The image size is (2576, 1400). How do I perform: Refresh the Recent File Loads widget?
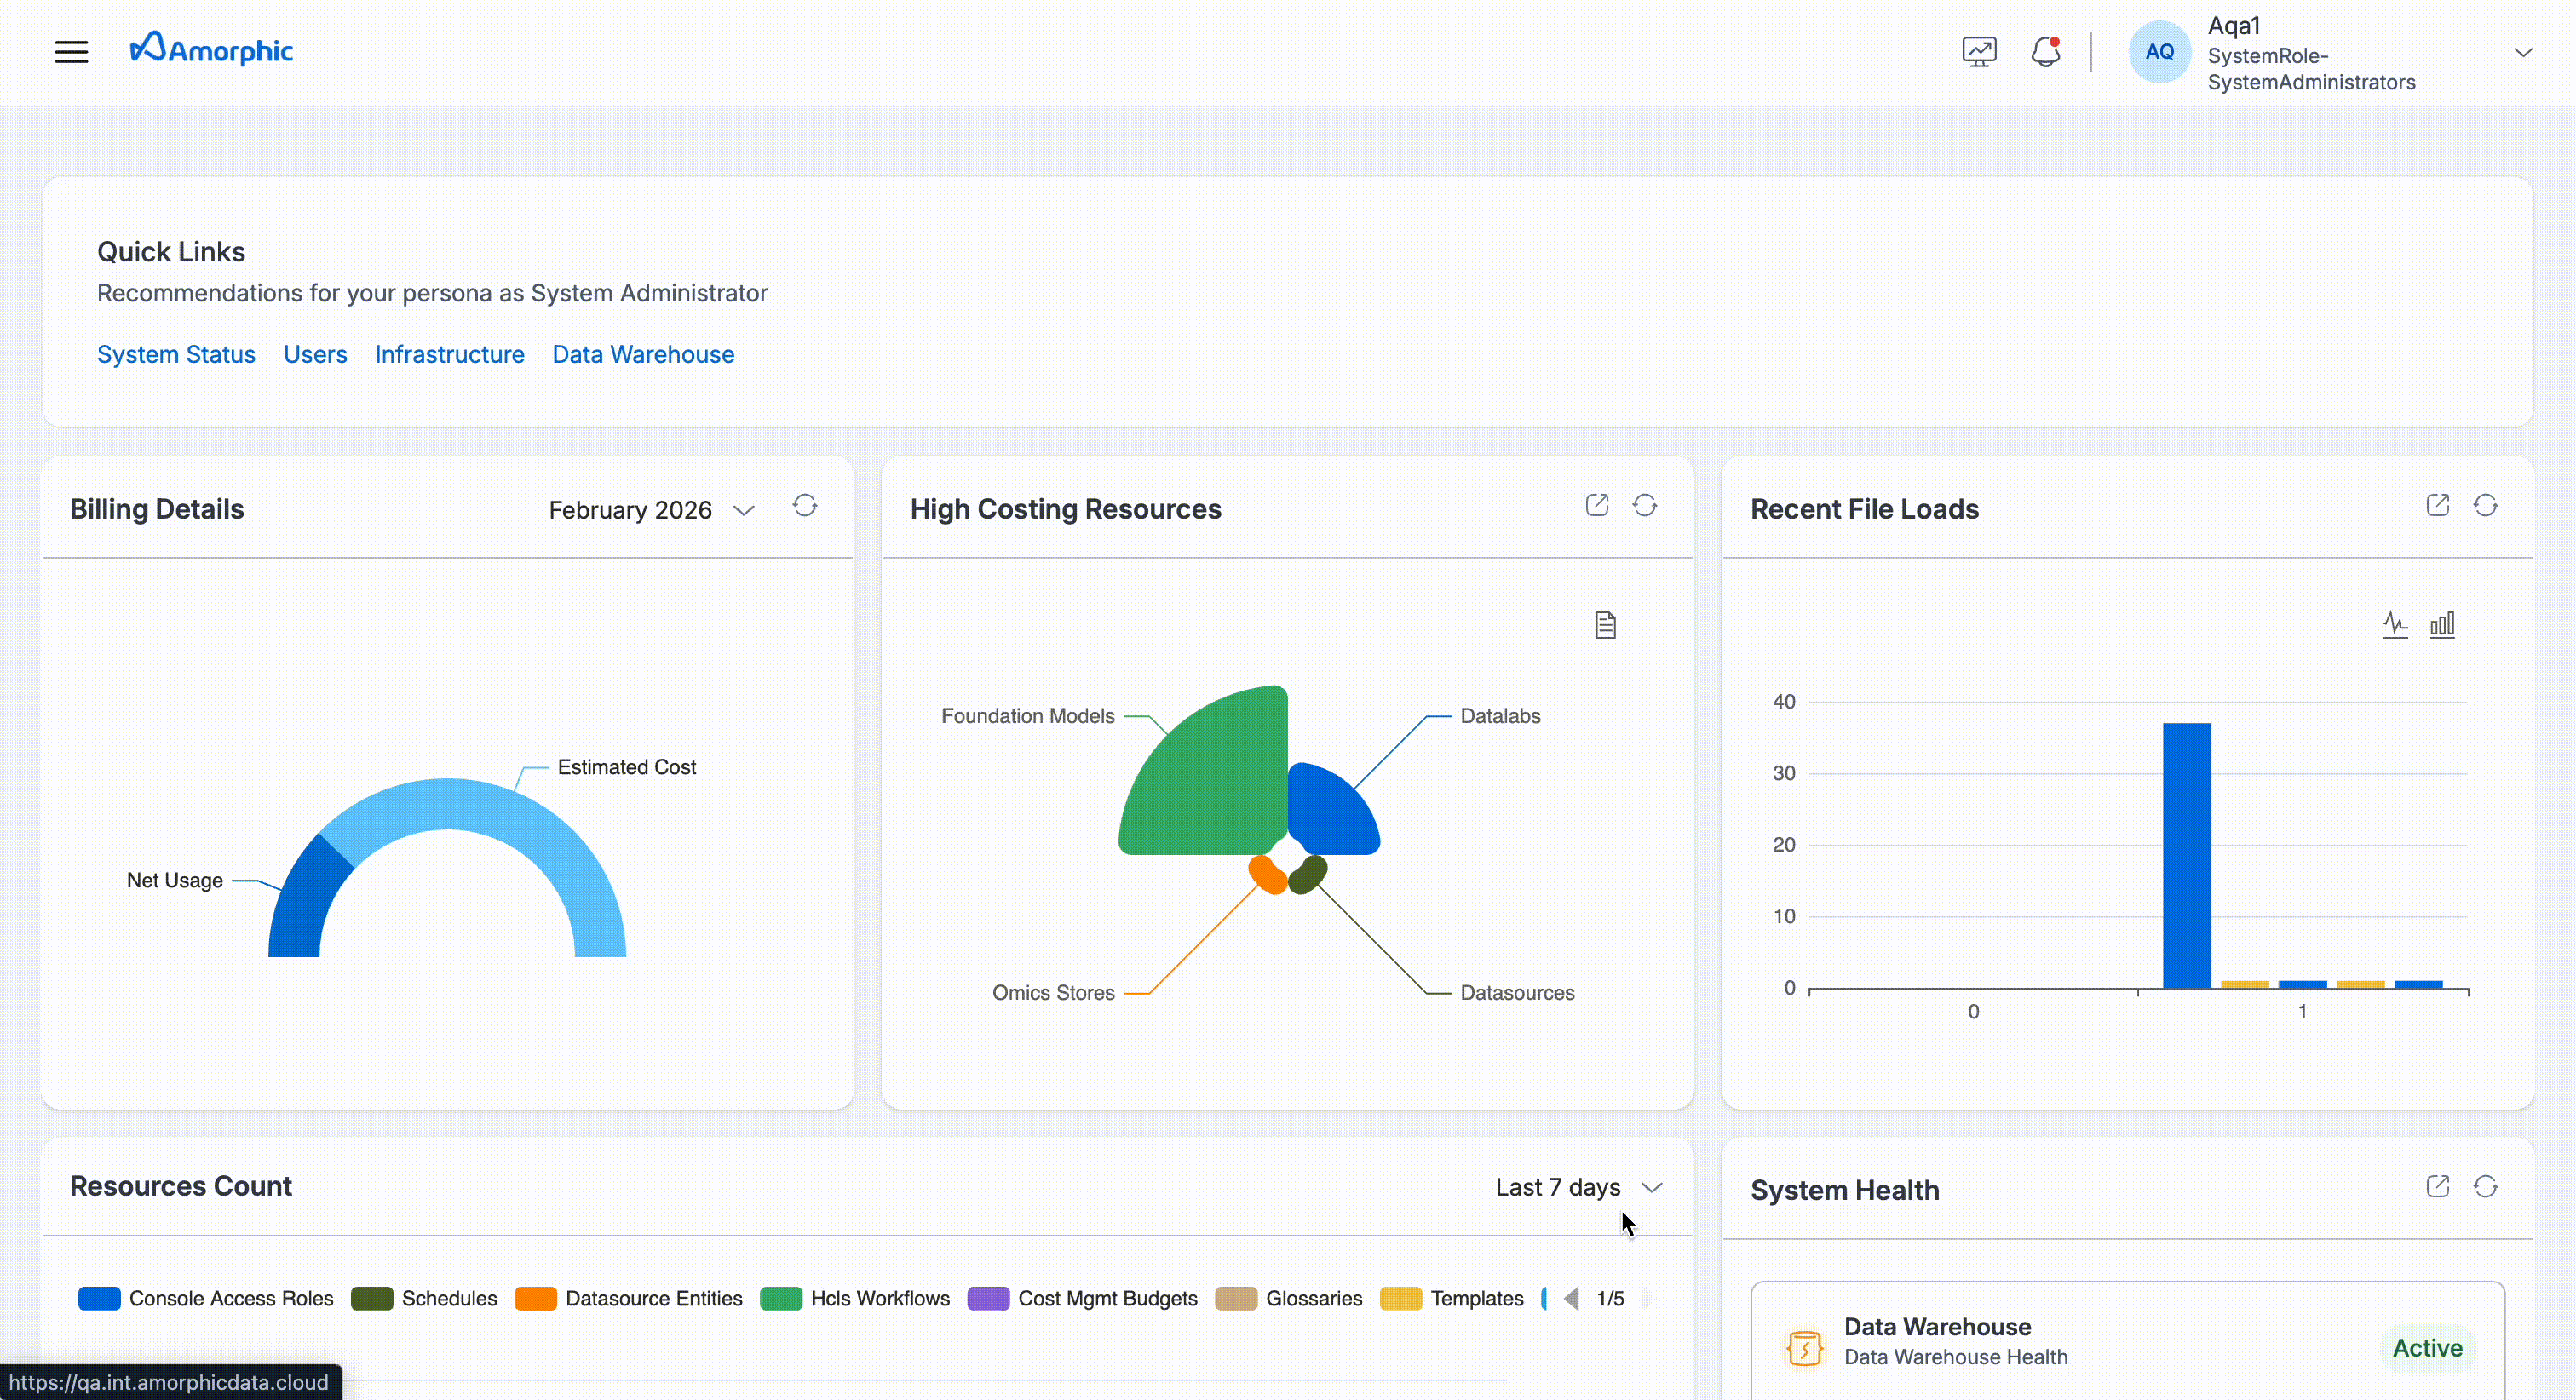2486,506
